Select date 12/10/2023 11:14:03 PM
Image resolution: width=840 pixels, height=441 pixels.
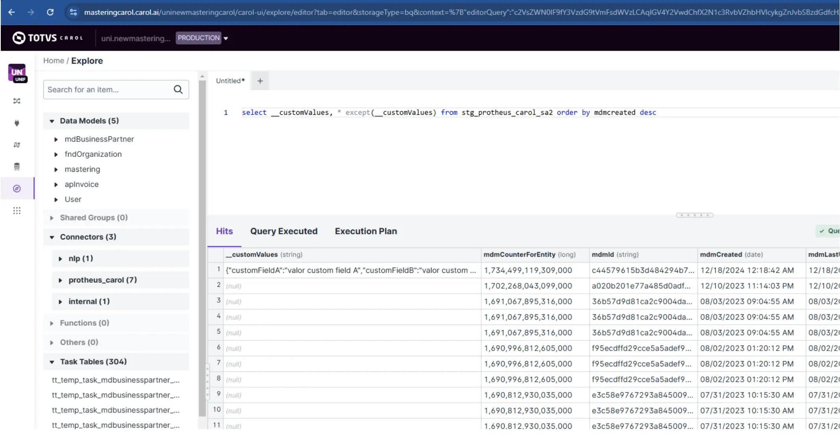click(751, 286)
